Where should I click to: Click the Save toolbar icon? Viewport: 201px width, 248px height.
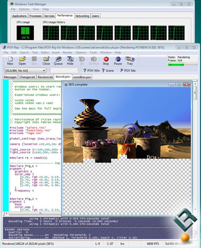(x=34, y=61)
